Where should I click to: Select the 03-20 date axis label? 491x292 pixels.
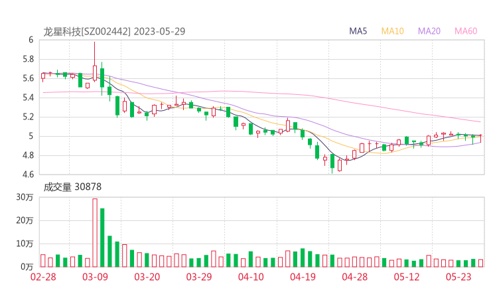[x=147, y=277]
